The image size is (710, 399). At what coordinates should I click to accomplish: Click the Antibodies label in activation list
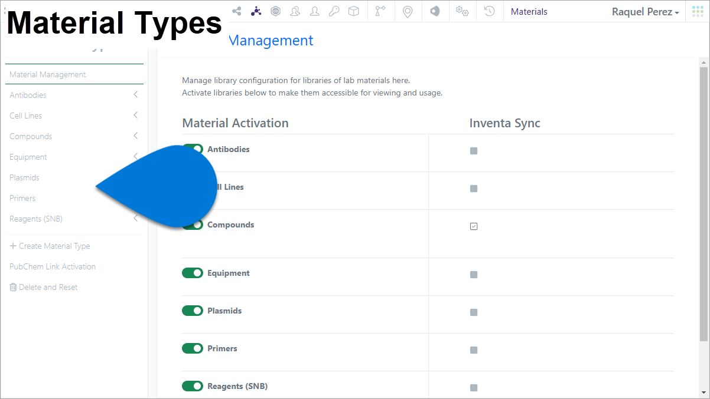229,149
